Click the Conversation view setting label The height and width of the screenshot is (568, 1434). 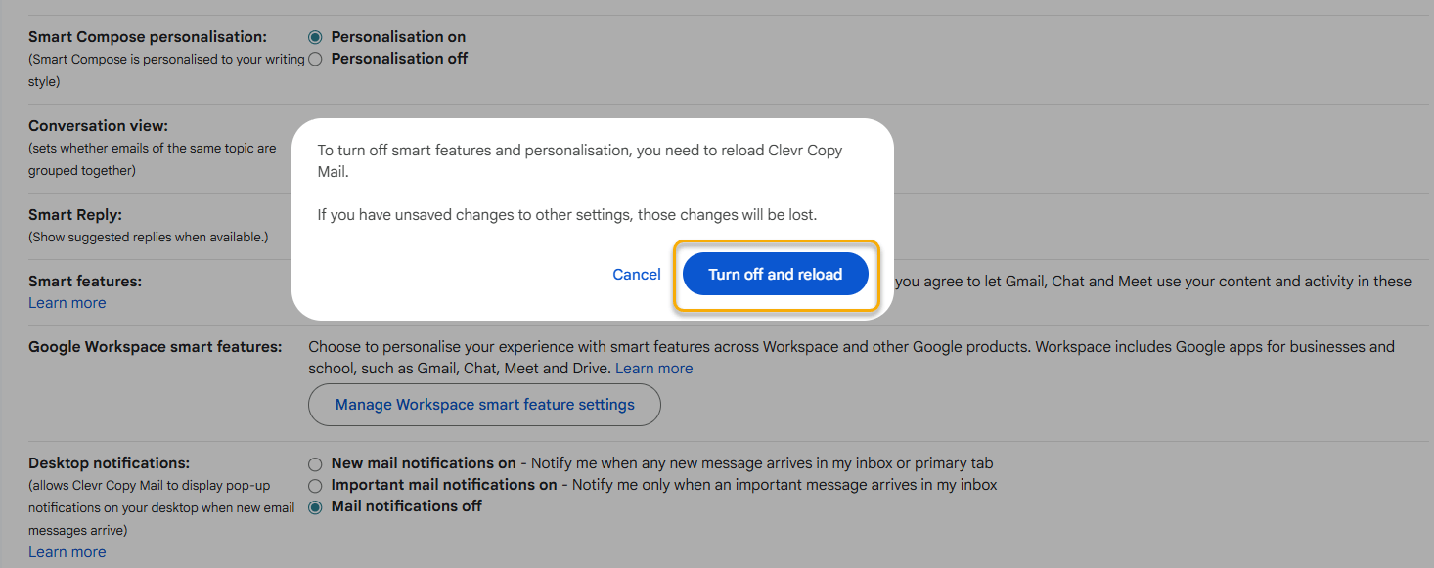(x=98, y=126)
